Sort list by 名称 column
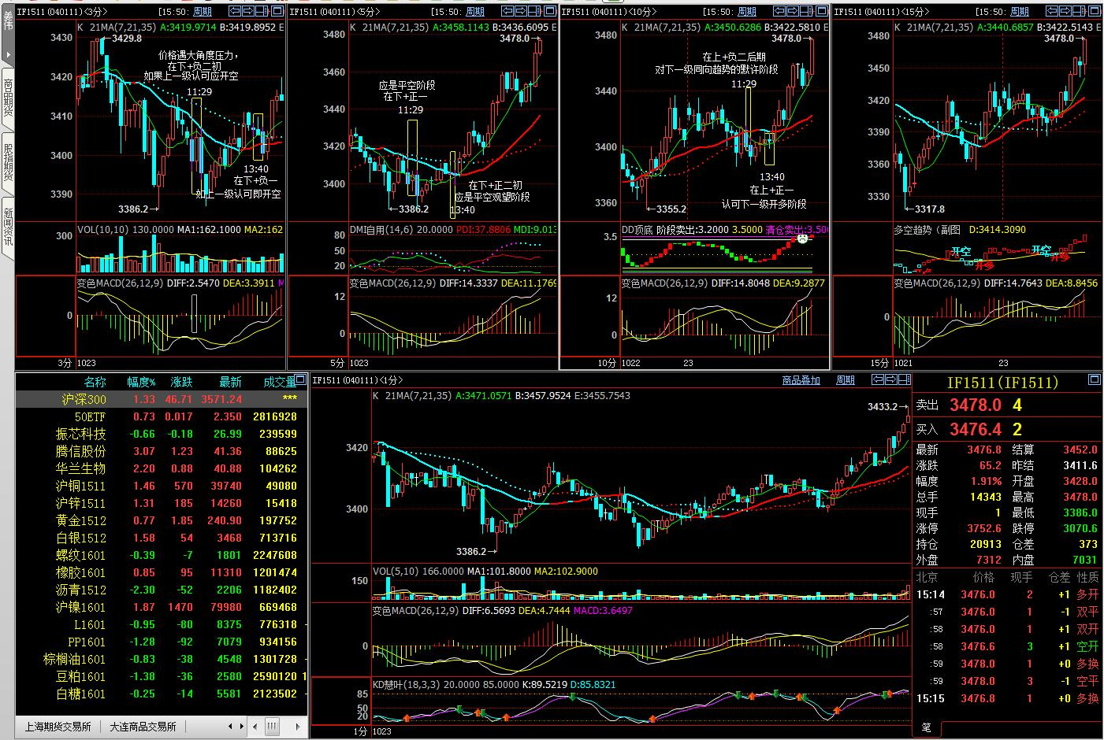This screenshot has height=740, width=1104. 95,382
